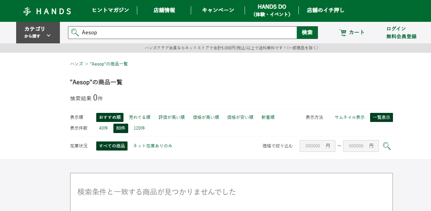Switch to サムネイル表示 view

click(x=350, y=117)
